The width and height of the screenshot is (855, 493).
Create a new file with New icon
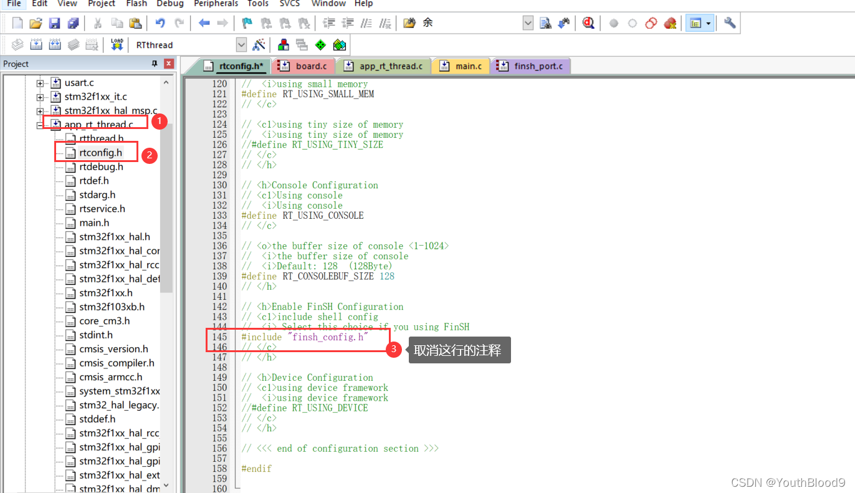17,23
